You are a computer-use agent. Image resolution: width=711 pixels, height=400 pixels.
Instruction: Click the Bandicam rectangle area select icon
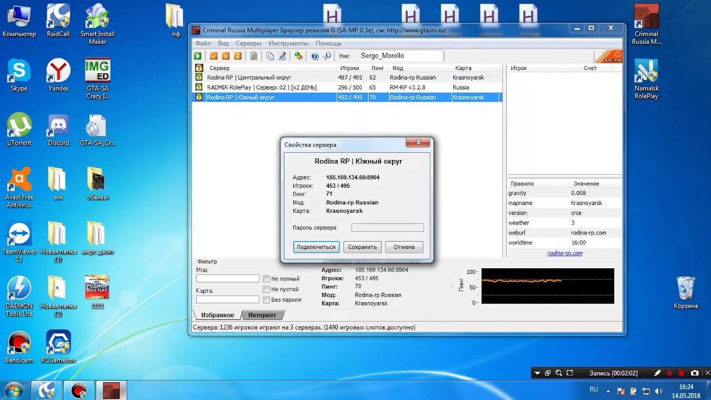(570, 373)
